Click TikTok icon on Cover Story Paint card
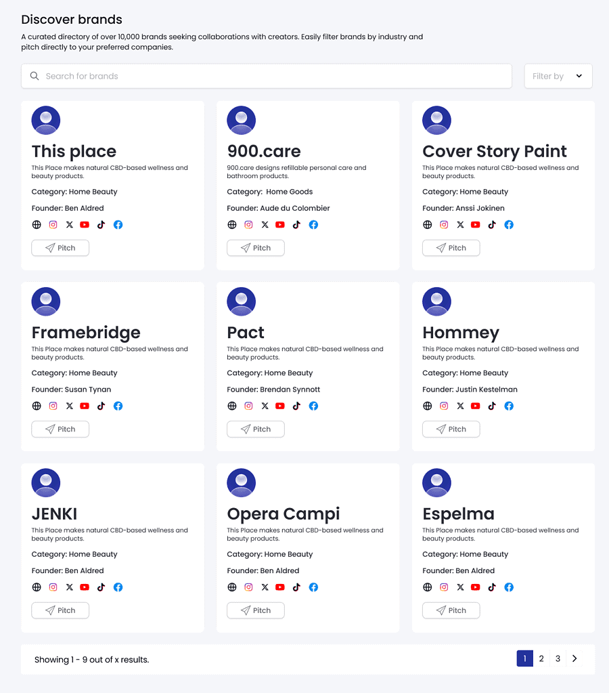Image resolution: width=609 pixels, height=693 pixels. click(492, 224)
